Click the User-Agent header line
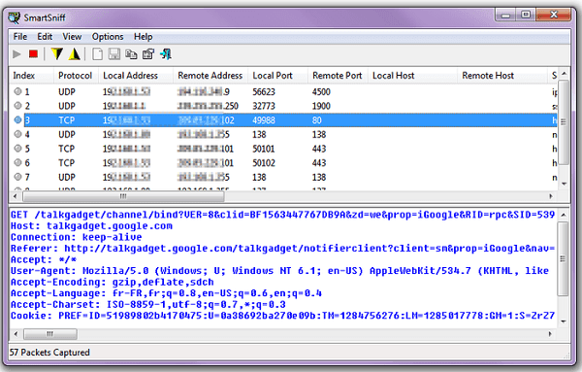The height and width of the screenshot is (372, 582). point(279,271)
